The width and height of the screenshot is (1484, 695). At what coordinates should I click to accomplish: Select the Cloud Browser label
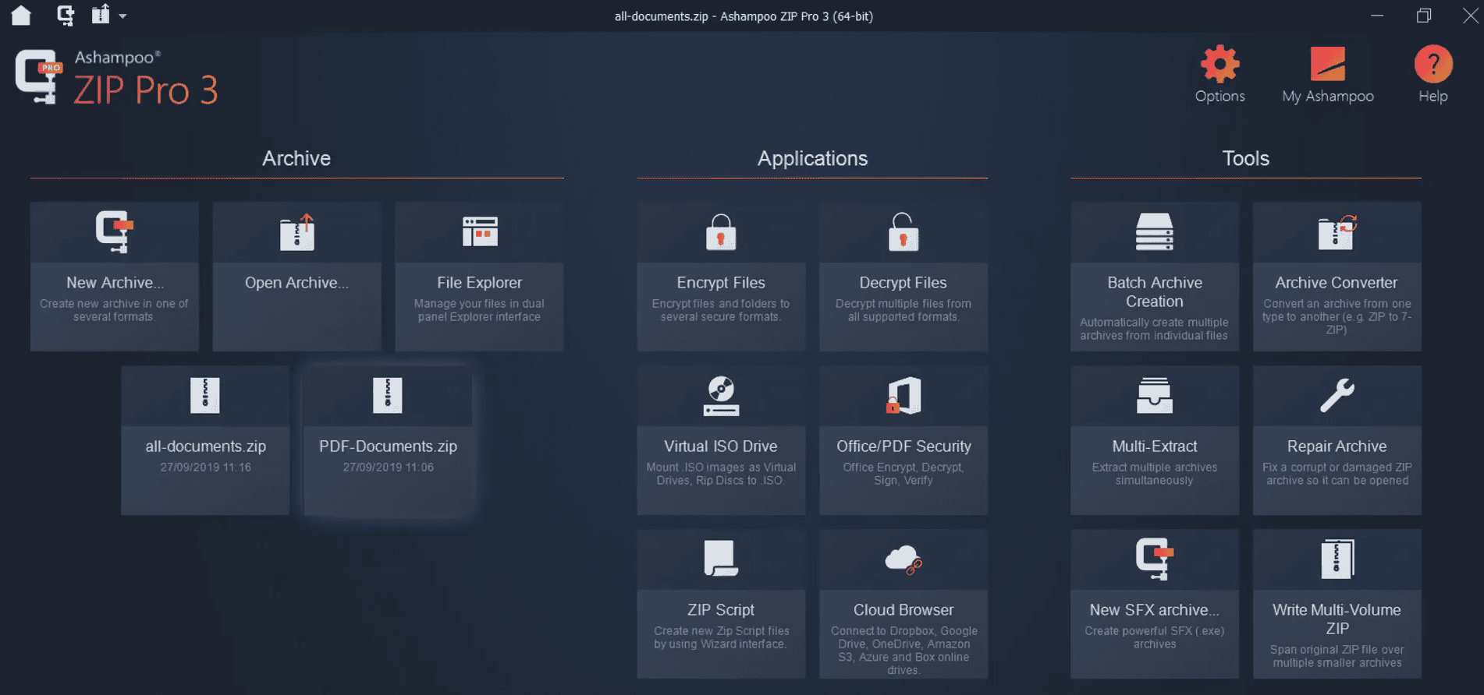click(904, 610)
